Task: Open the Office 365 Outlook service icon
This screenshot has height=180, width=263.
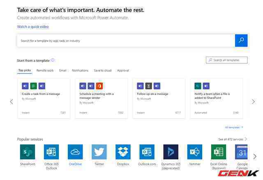Action: point(51,152)
